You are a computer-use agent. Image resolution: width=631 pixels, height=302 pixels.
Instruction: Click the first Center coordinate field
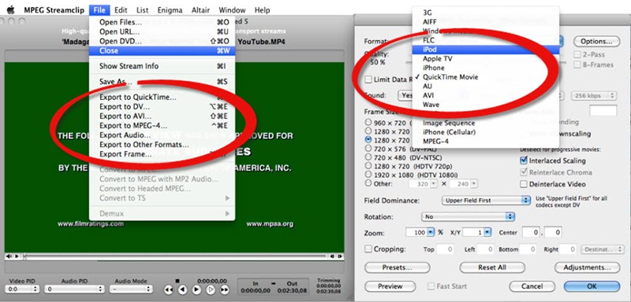[531, 232]
